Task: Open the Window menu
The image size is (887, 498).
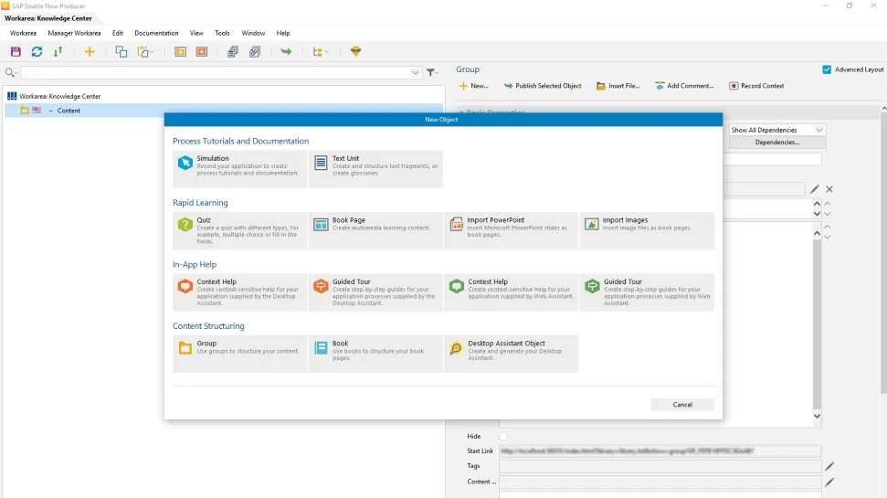Action: click(x=253, y=33)
